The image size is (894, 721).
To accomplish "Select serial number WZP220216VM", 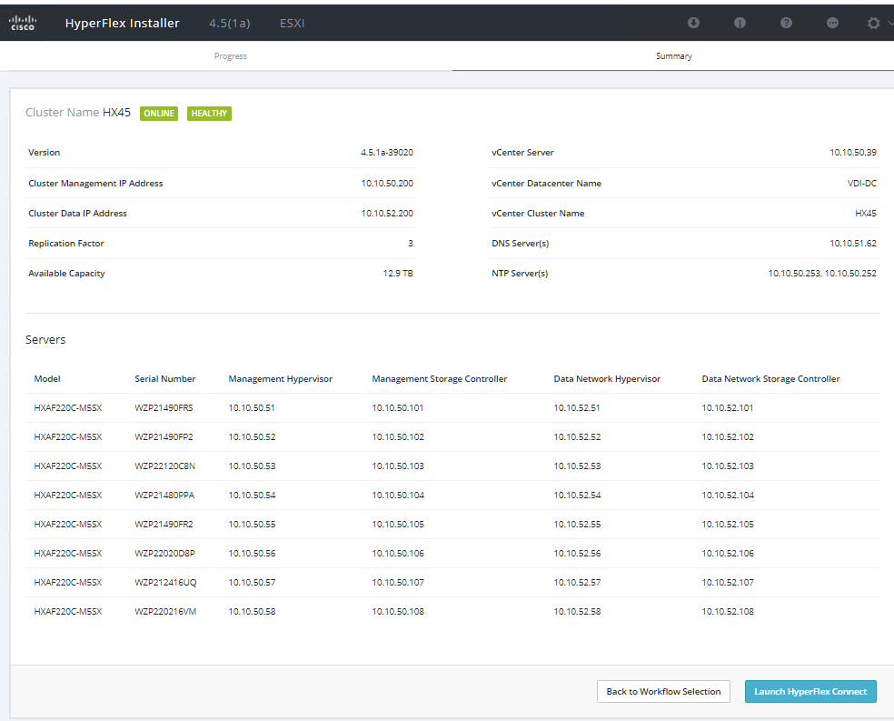I will point(165,612).
